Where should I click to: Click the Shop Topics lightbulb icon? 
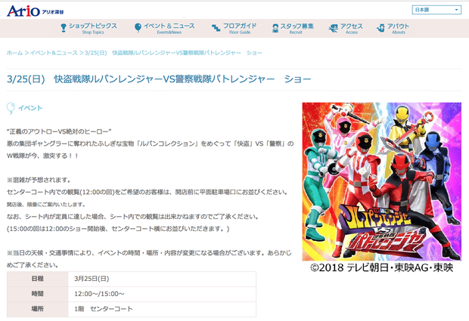point(64,28)
